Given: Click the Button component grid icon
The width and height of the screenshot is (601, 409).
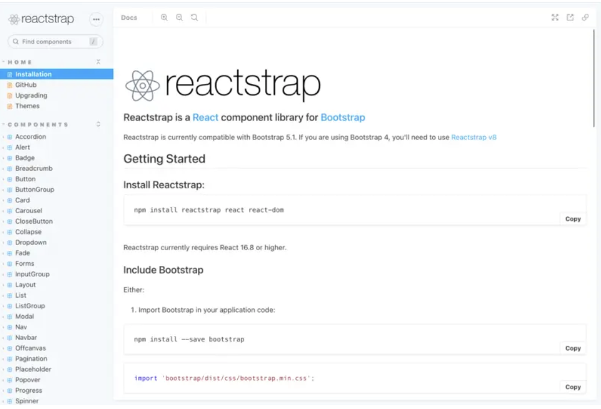Looking at the screenshot, I should 10,179.
